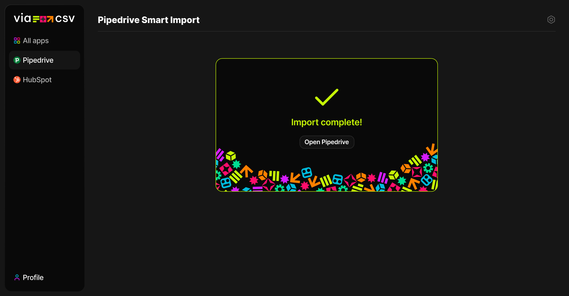569x296 pixels.
Task: Click the green checkmark icon
Action: pos(327,97)
